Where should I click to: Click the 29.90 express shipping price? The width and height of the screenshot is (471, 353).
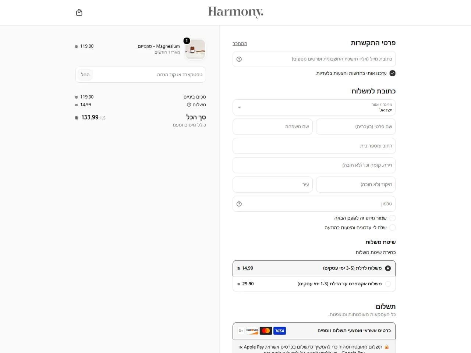(x=245, y=284)
